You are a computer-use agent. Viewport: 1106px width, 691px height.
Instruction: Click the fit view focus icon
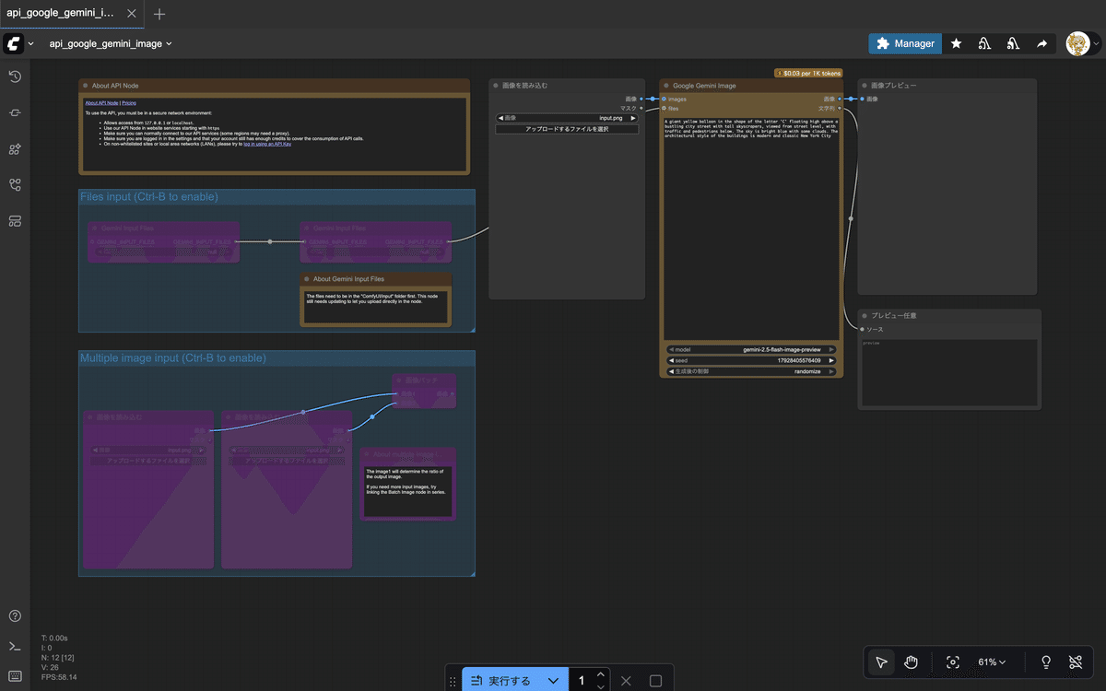(x=953, y=662)
